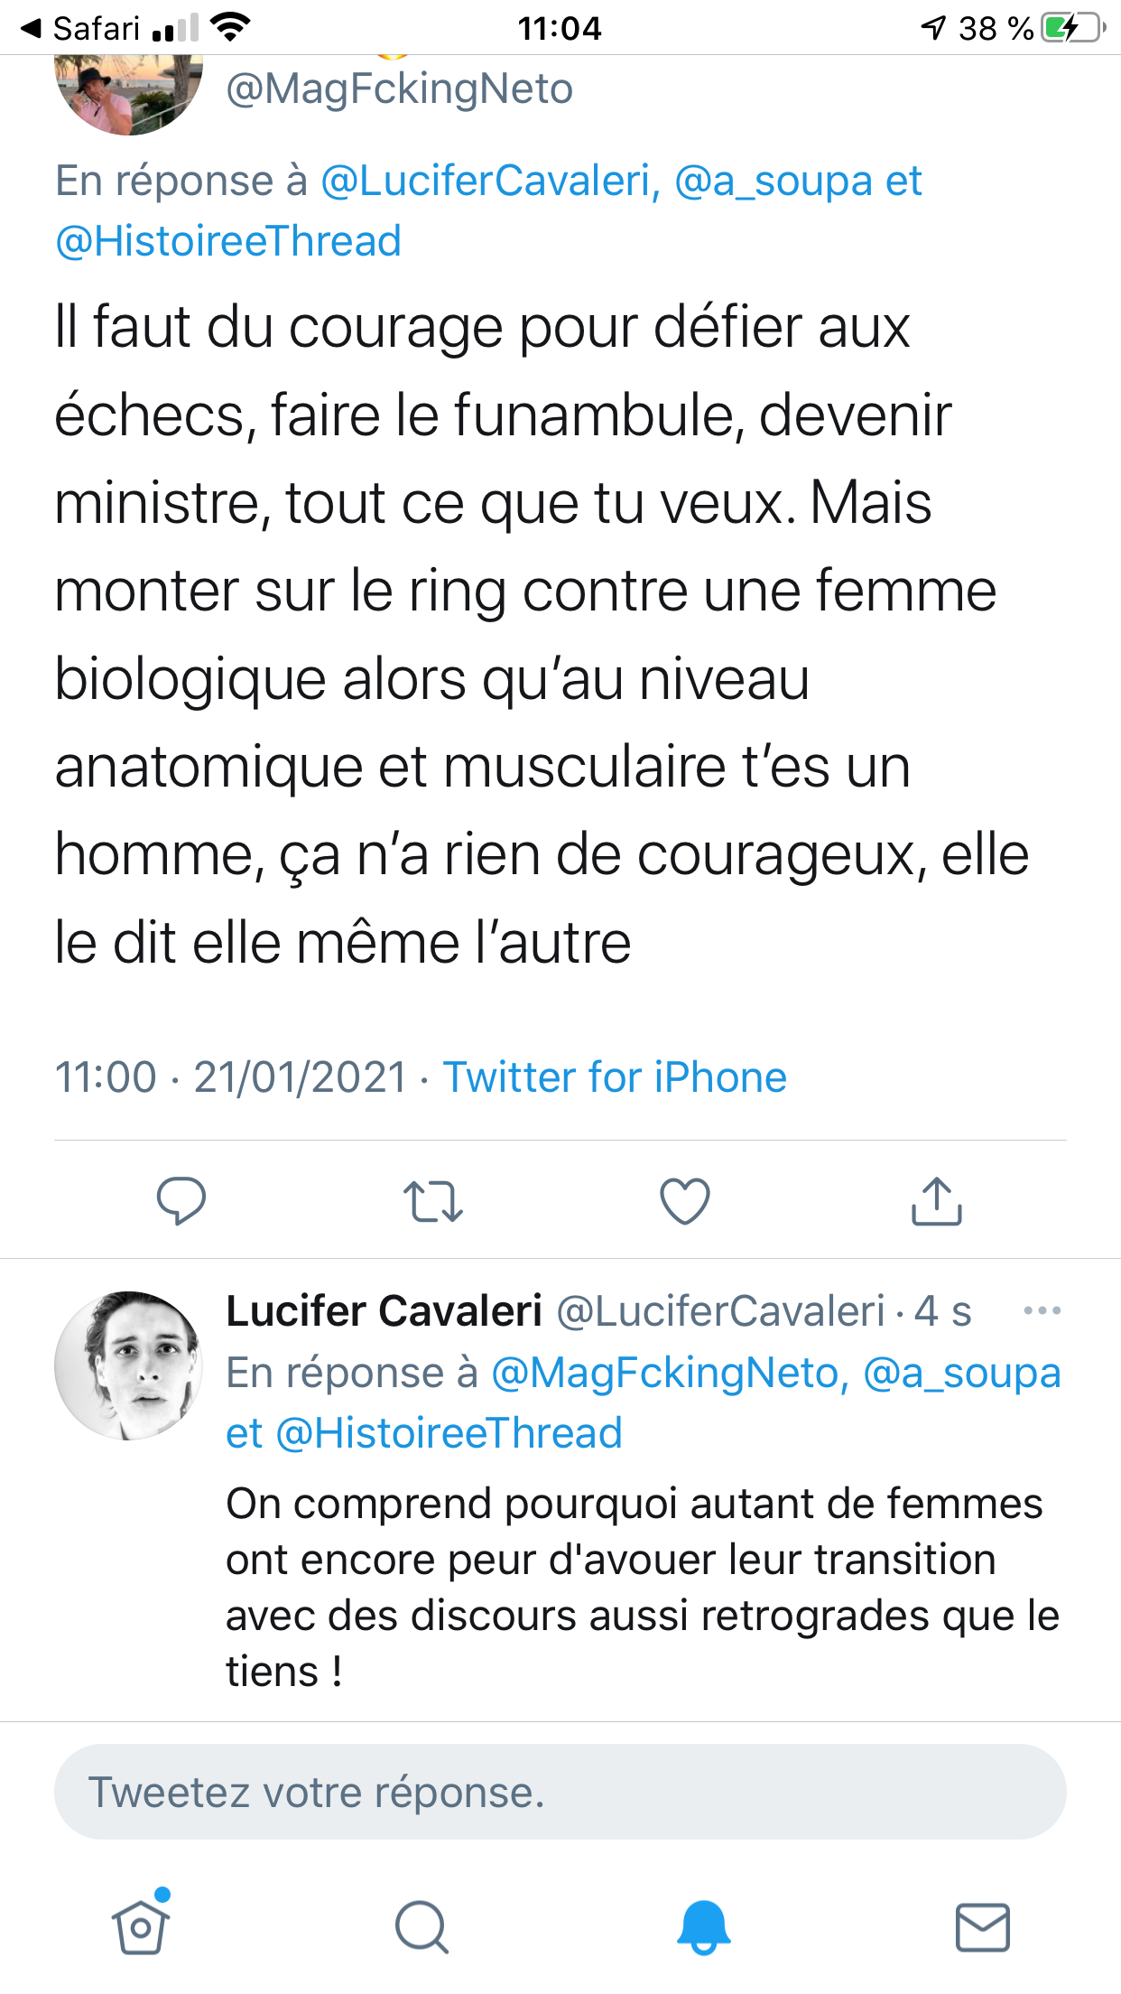
Task: Open the Notifications bell tab
Action: [703, 1926]
